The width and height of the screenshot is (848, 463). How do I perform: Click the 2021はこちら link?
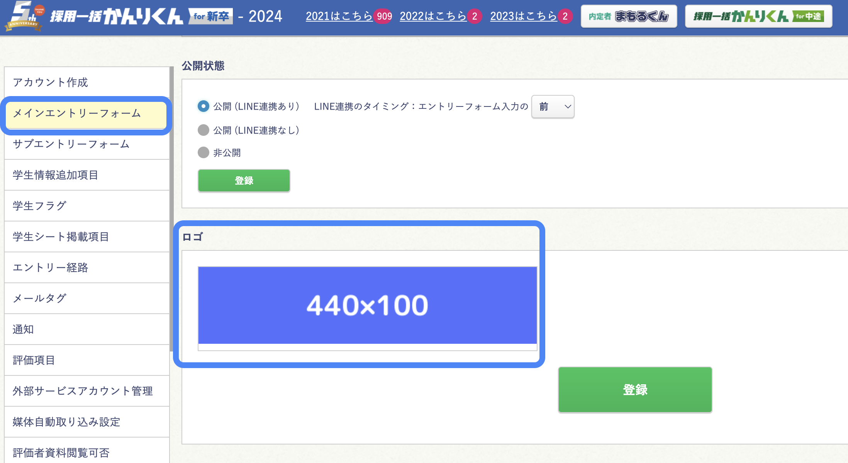click(x=340, y=16)
